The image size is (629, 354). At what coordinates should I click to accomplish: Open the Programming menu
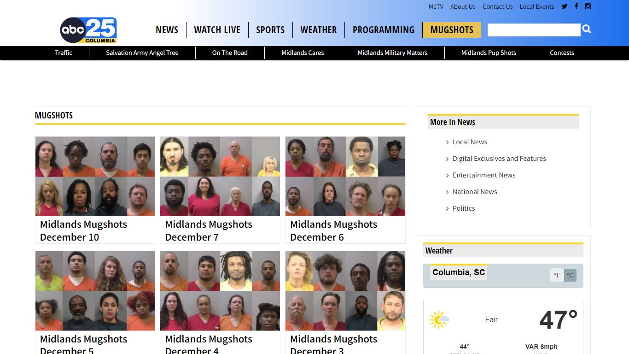point(384,30)
